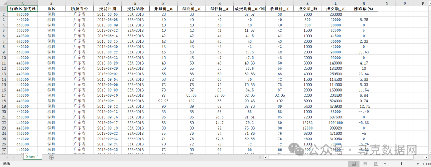Click the 最低价_元 header cell
Viewport: 431px width, 167px height.
click(x=219, y=9)
